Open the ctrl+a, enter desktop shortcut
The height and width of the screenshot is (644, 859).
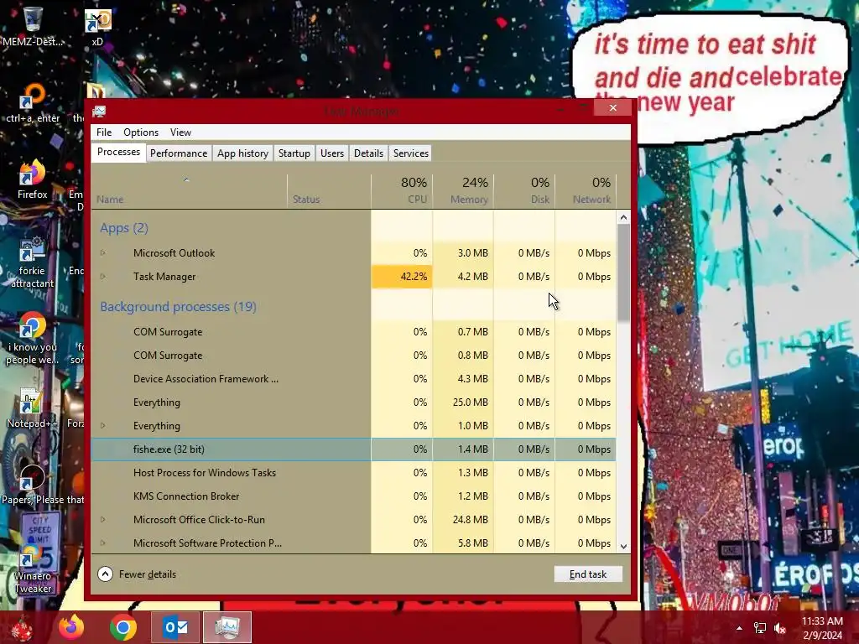tap(33, 103)
